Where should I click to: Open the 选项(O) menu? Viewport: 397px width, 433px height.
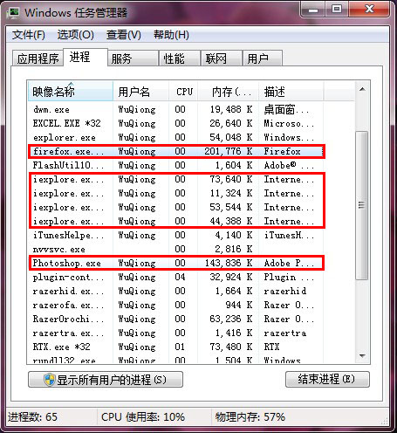click(x=76, y=35)
